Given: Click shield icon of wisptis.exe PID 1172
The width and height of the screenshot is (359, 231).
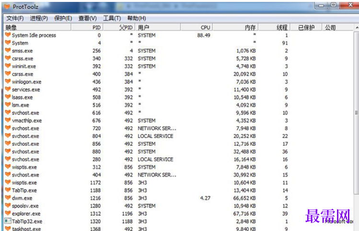Looking at the screenshot, I should pos(8,182).
